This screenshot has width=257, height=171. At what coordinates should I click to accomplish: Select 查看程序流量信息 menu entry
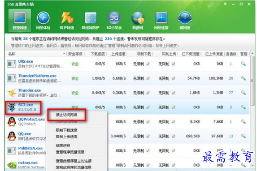(x=70, y=152)
